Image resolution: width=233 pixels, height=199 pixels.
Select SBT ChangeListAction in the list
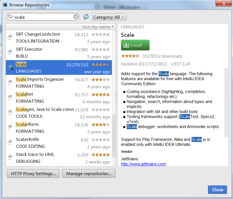pyautogui.click(x=59, y=38)
